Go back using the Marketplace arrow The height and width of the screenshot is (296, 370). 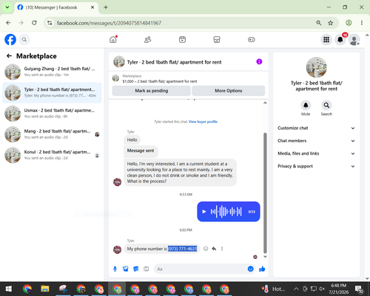pos(9,56)
